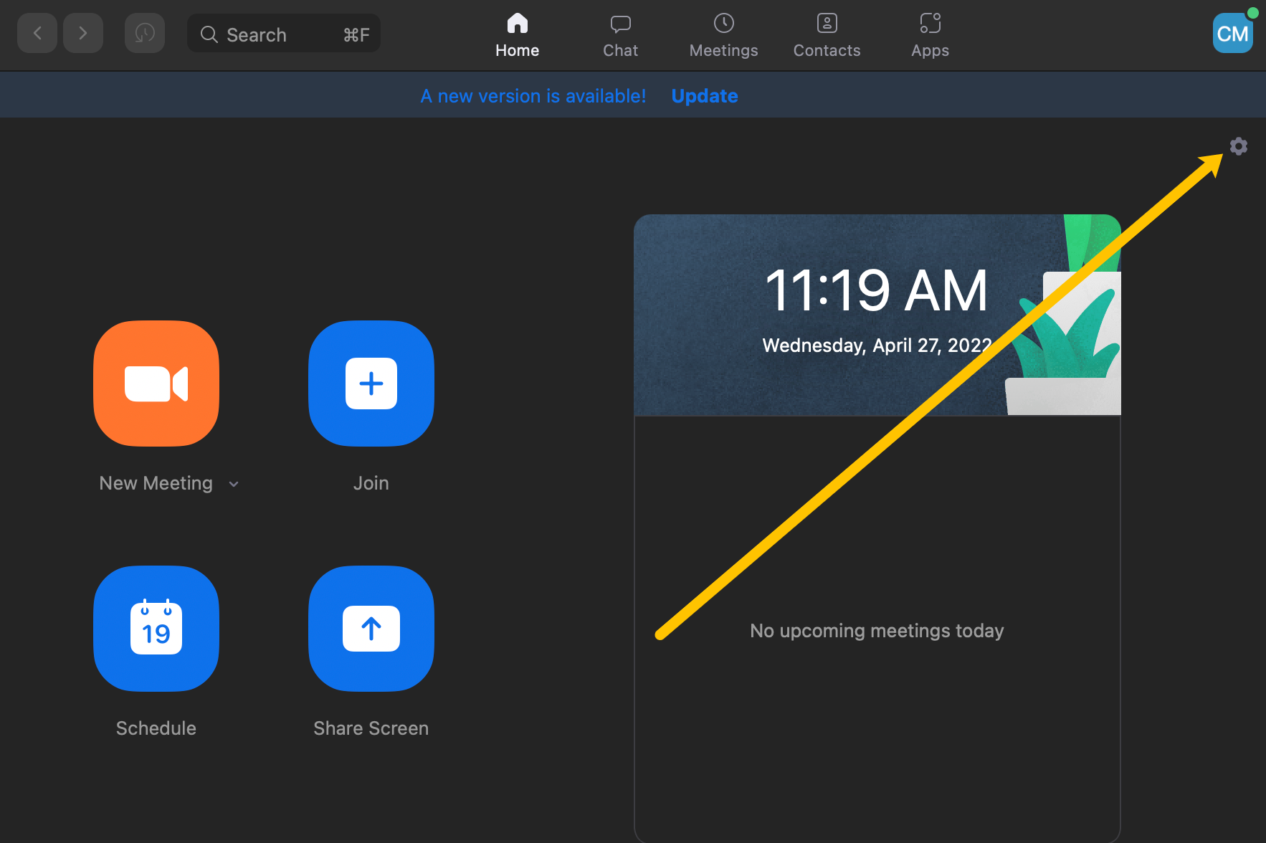Open the Contacts tab
This screenshot has width=1266, height=843.
point(827,35)
